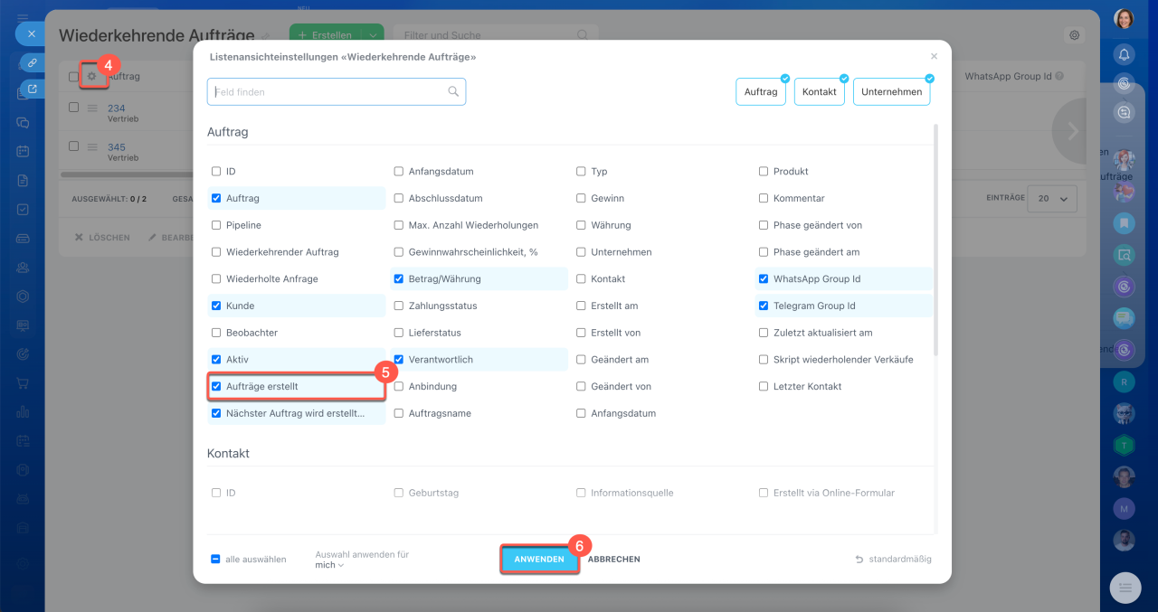Click the magnifier in Filter und Suche

(x=583, y=35)
